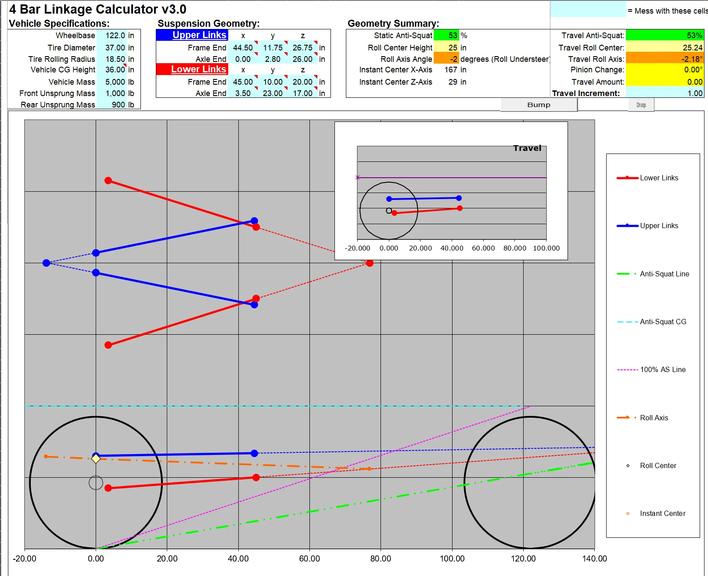The height and width of the screenshot is (576, 708).
Task: Select the Tire Rolling Radius value 18.50
Action: click(112, 59)
